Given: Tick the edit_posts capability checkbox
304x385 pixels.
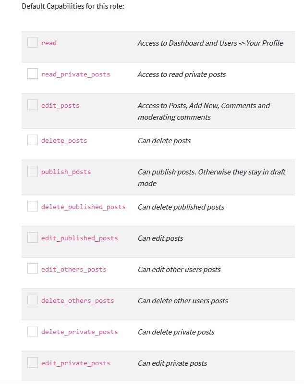Looking at the screenshot, I should tap(33, 105).
